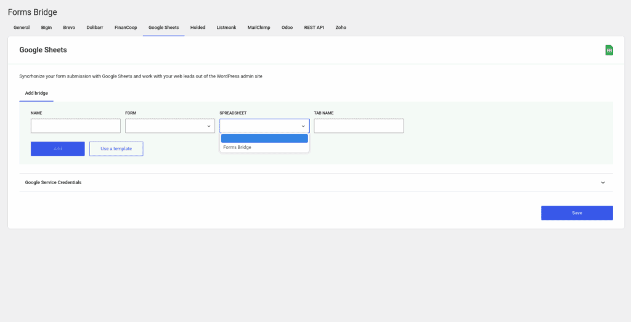Switch to the Zoho tab
The height and width of the screenshot is (322, 631).
(341, 28)
